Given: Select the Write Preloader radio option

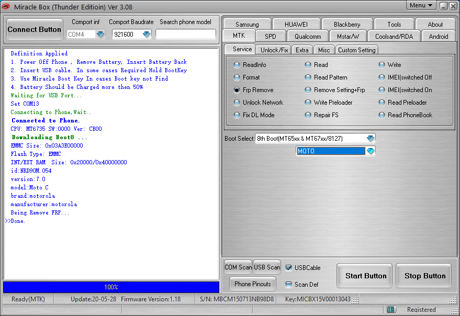Looking at the screenshot, I should (308, 103).
